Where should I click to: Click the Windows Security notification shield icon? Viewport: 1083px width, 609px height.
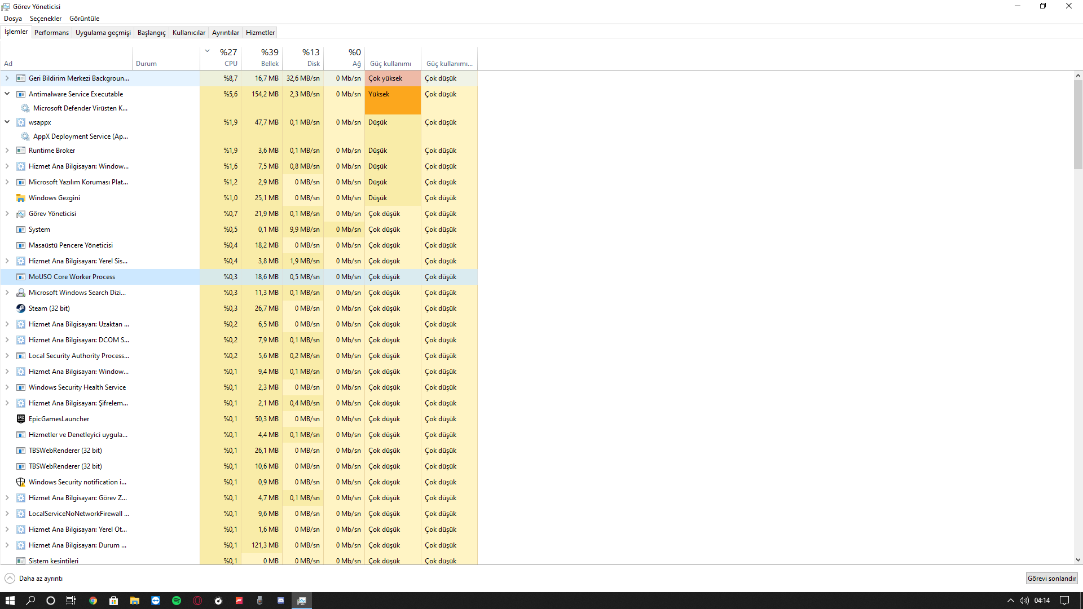click(21, 482)
